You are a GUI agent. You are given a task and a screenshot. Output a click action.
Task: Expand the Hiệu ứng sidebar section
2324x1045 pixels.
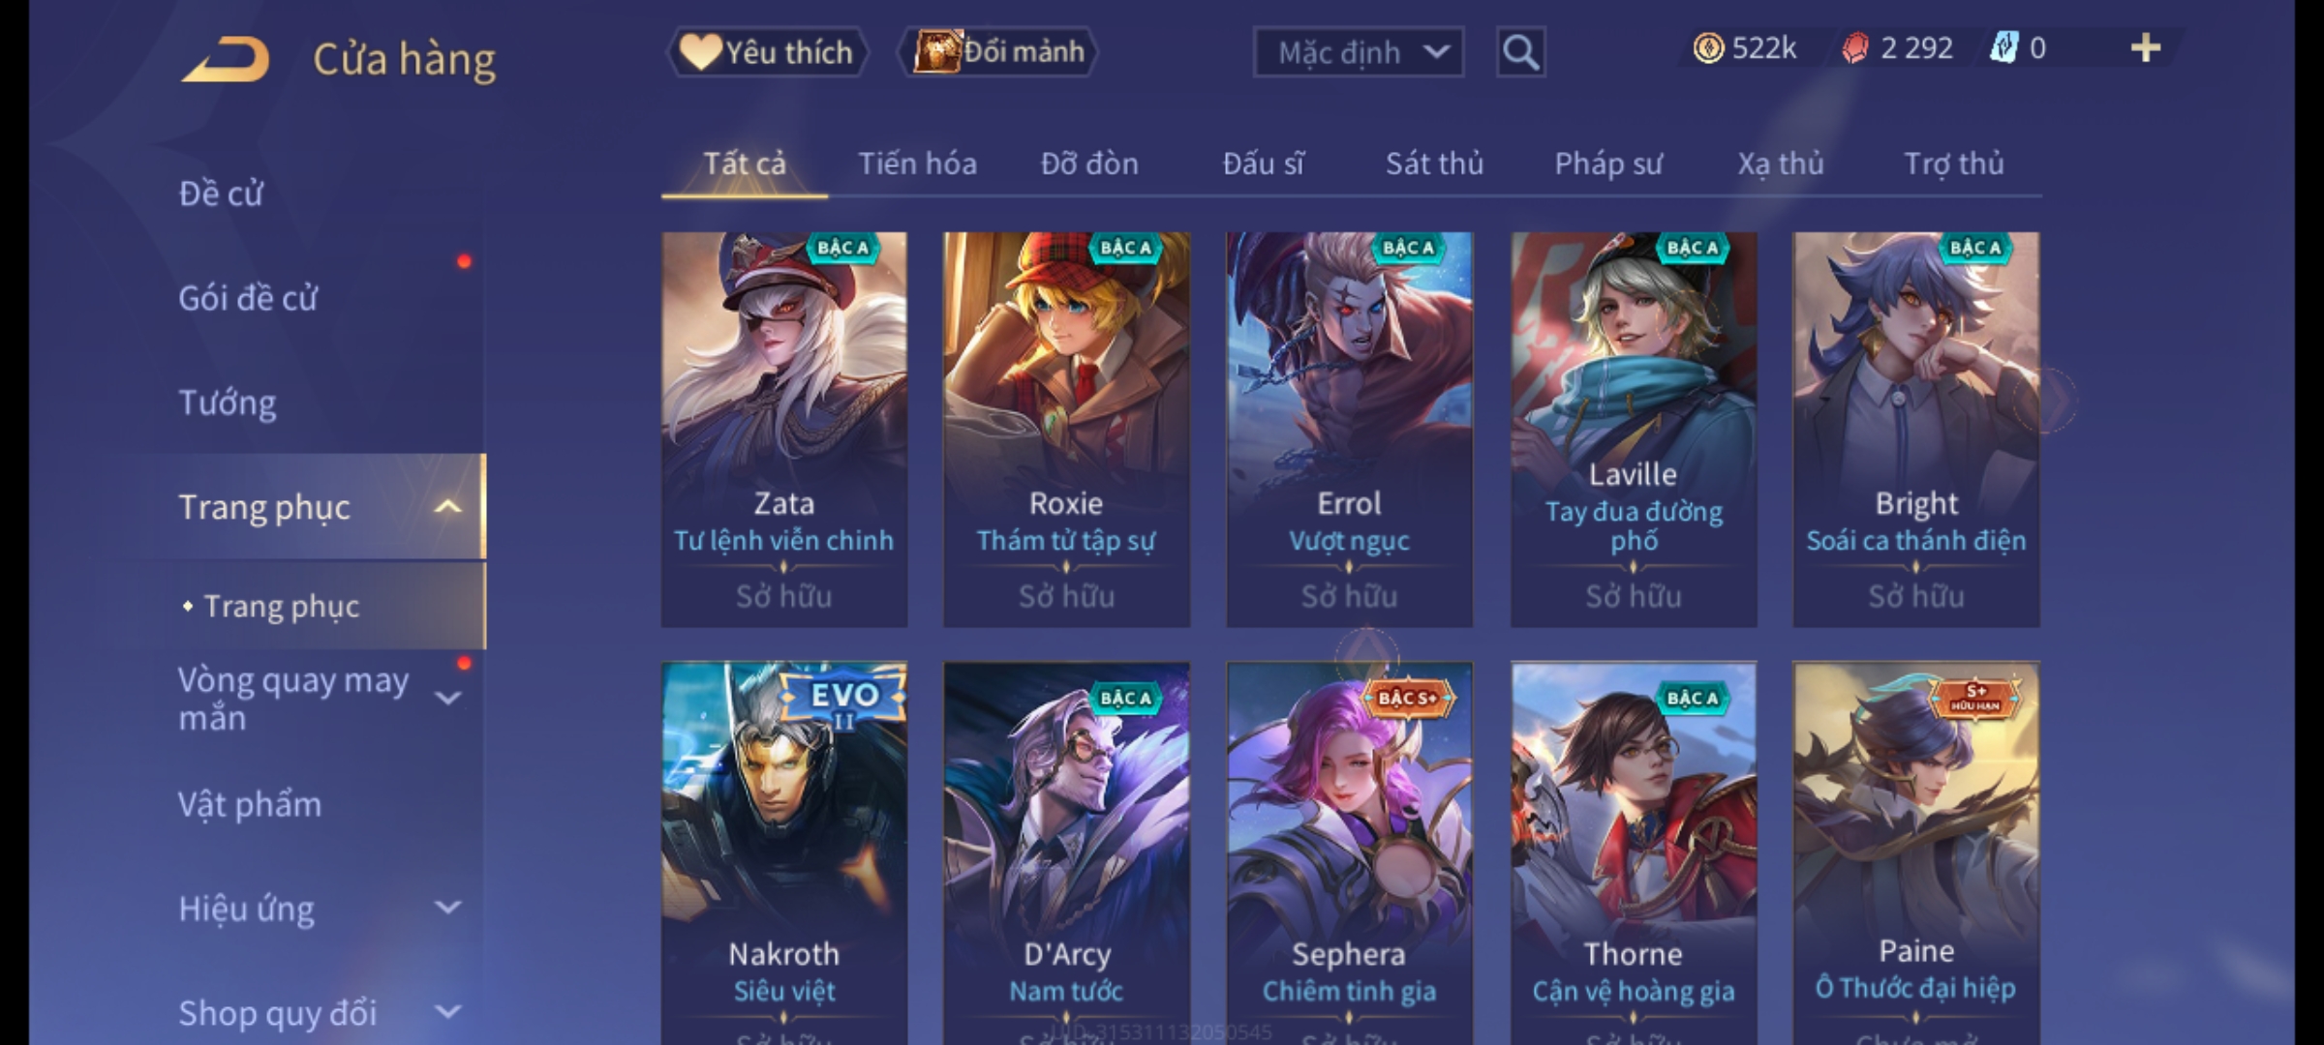tap(447, 908)
